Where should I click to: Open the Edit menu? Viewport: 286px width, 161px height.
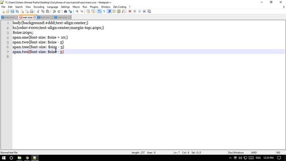[x=10, y=7]
